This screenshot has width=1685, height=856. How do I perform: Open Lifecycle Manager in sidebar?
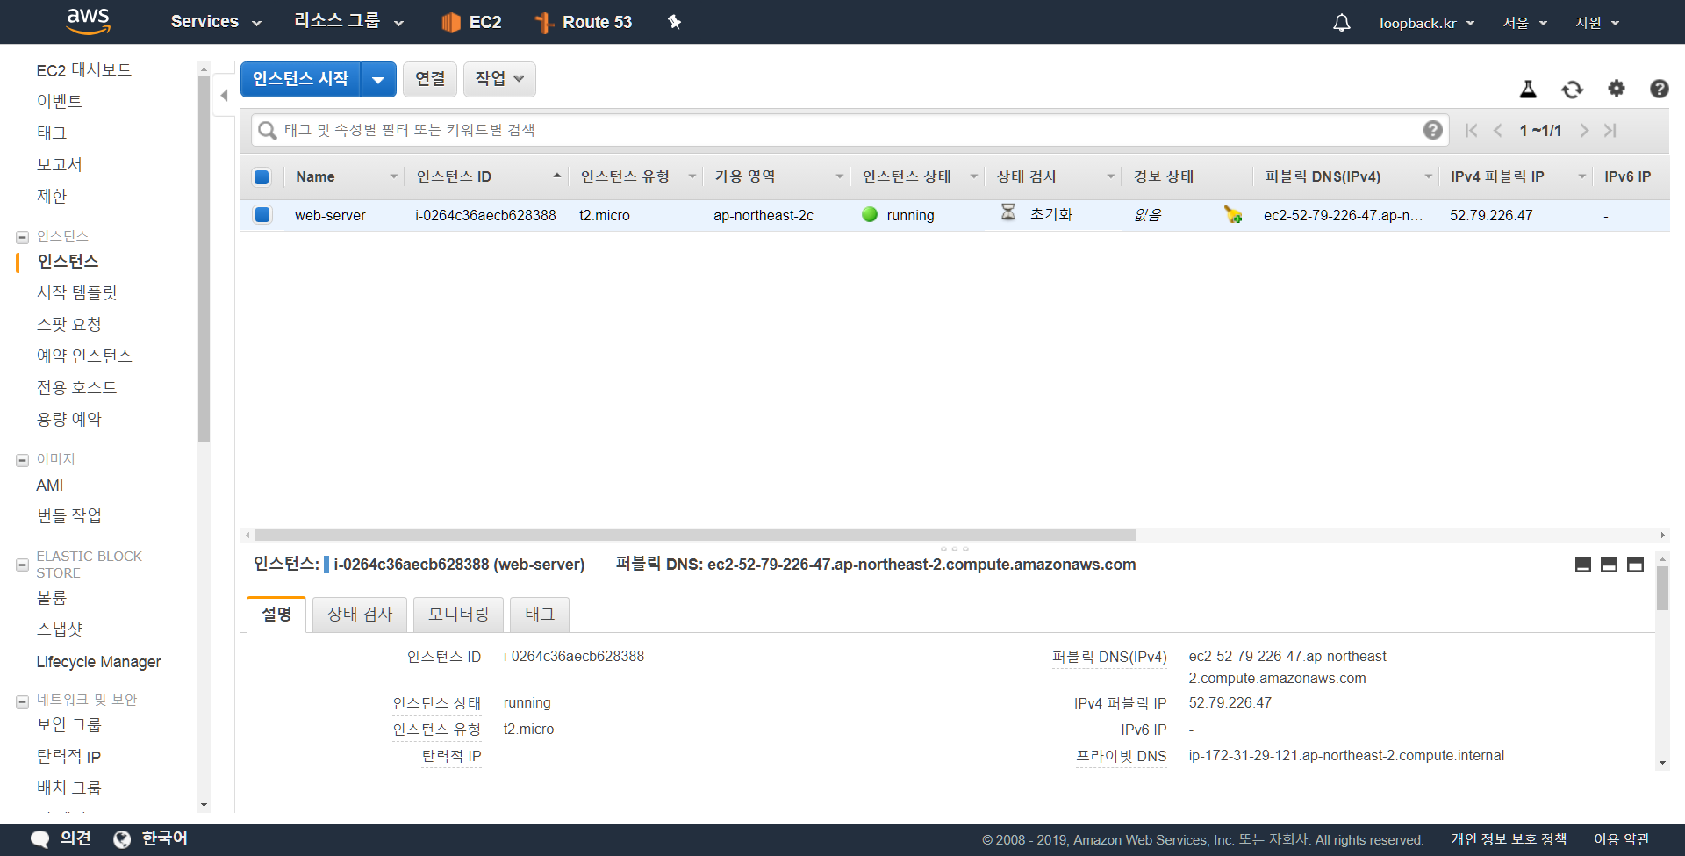point(98,662)
